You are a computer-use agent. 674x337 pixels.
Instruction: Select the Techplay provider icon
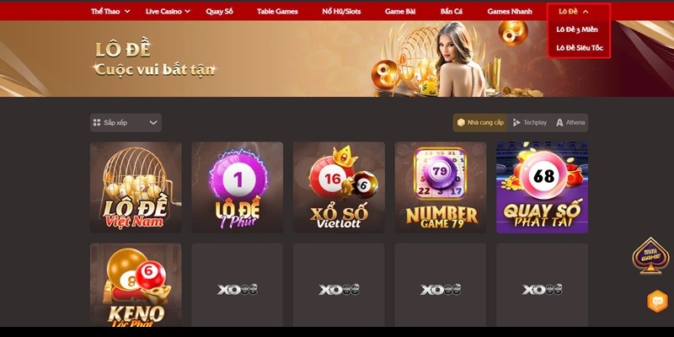coord(516,122)
